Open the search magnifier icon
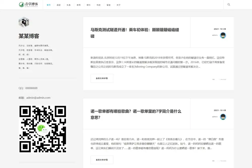Viewport: 252px width, 168px height. point(229,5)
